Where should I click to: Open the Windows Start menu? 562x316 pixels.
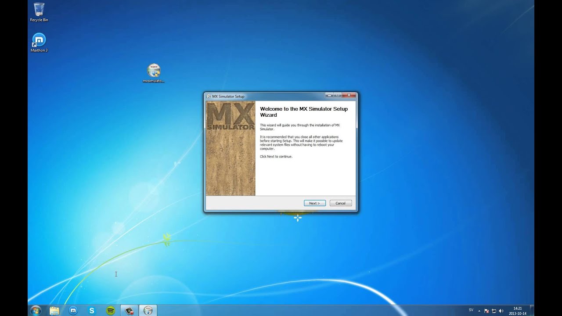pyautogui.click(x=36, y=311)
